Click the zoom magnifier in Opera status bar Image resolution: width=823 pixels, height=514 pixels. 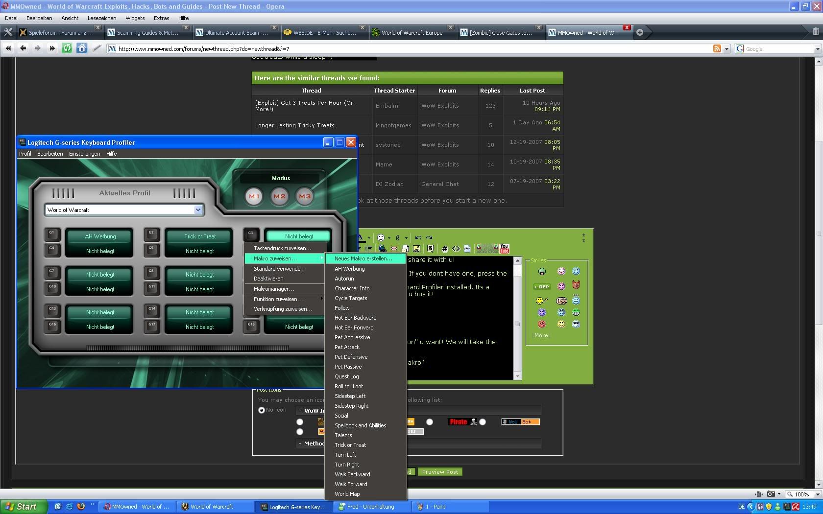pyautogui.click(x=790, y=494)
